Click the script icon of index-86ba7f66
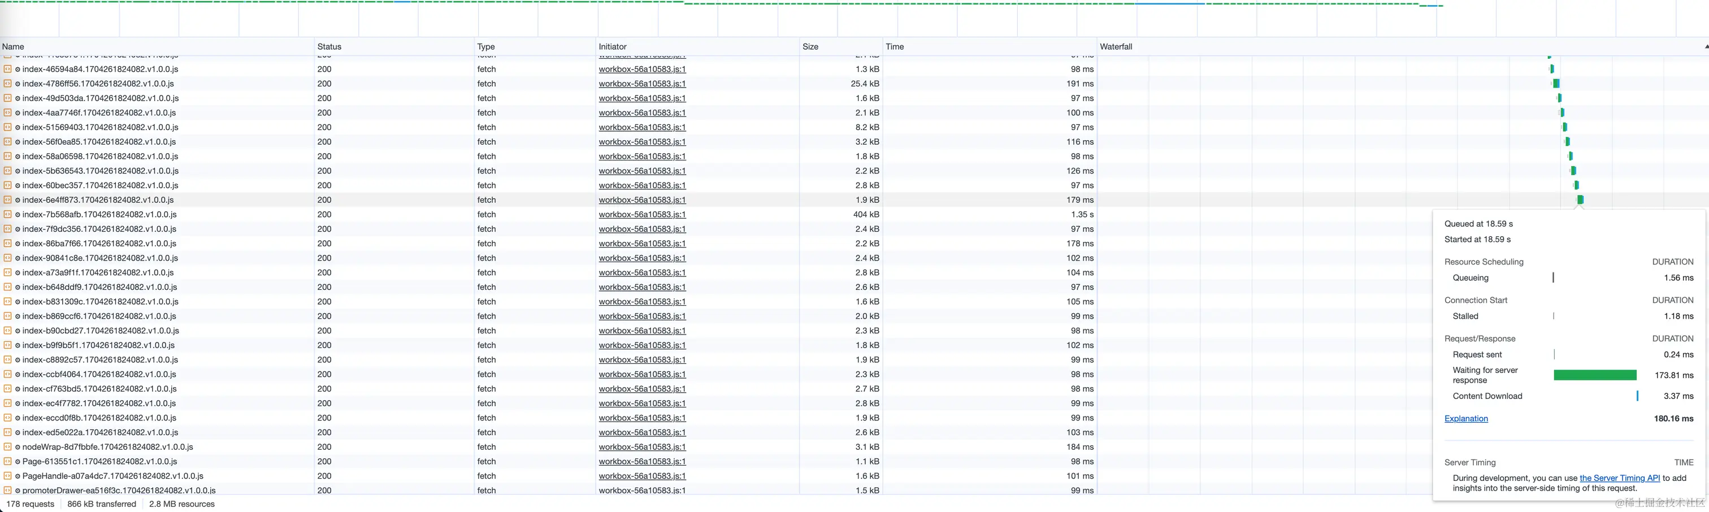The image size is (1709, 512). pyautogui.click(x=7, y=244)
